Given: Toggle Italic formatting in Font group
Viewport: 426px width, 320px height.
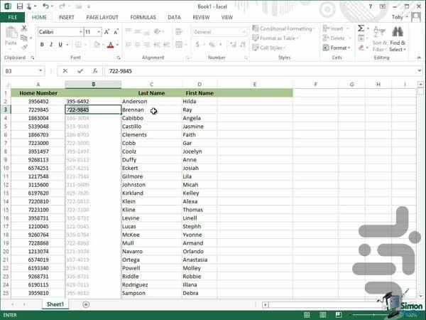Looking at the screenshot, I should 52,45.
